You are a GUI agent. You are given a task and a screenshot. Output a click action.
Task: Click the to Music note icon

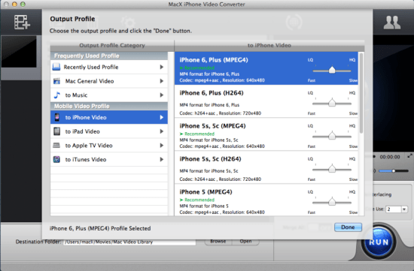[56, 95]
